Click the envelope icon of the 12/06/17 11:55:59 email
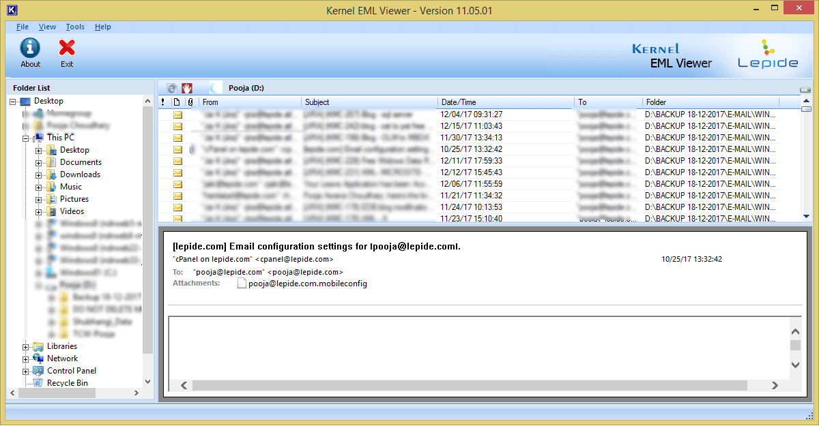819x426 pixels. (x=178, y=184)
